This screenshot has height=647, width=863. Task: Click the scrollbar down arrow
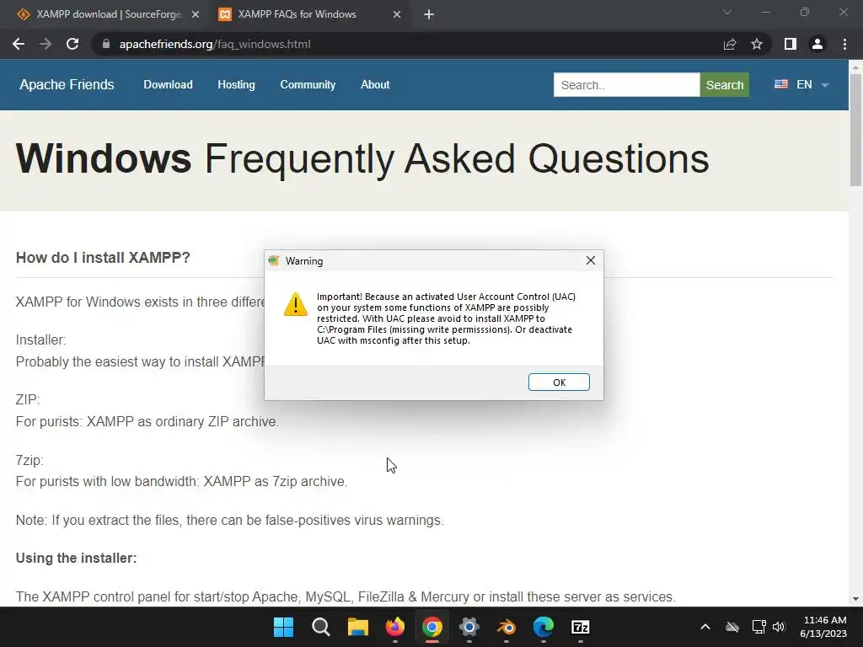tap(855, 599)
